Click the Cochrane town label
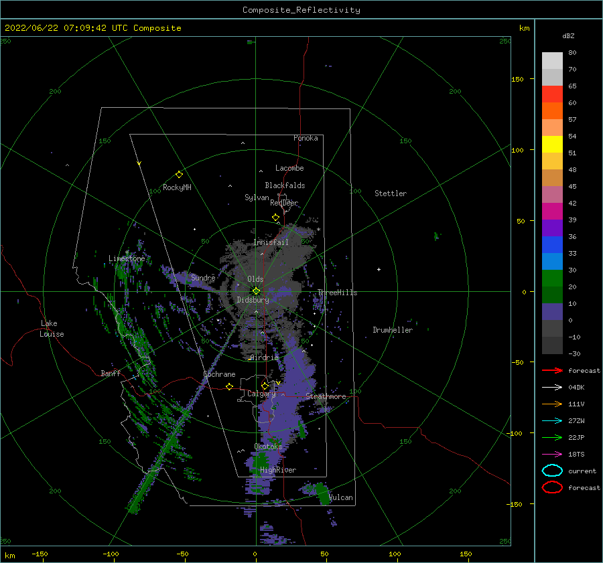Image resolution: width=603 pixels, height=563 pixels. coord(219,374)
